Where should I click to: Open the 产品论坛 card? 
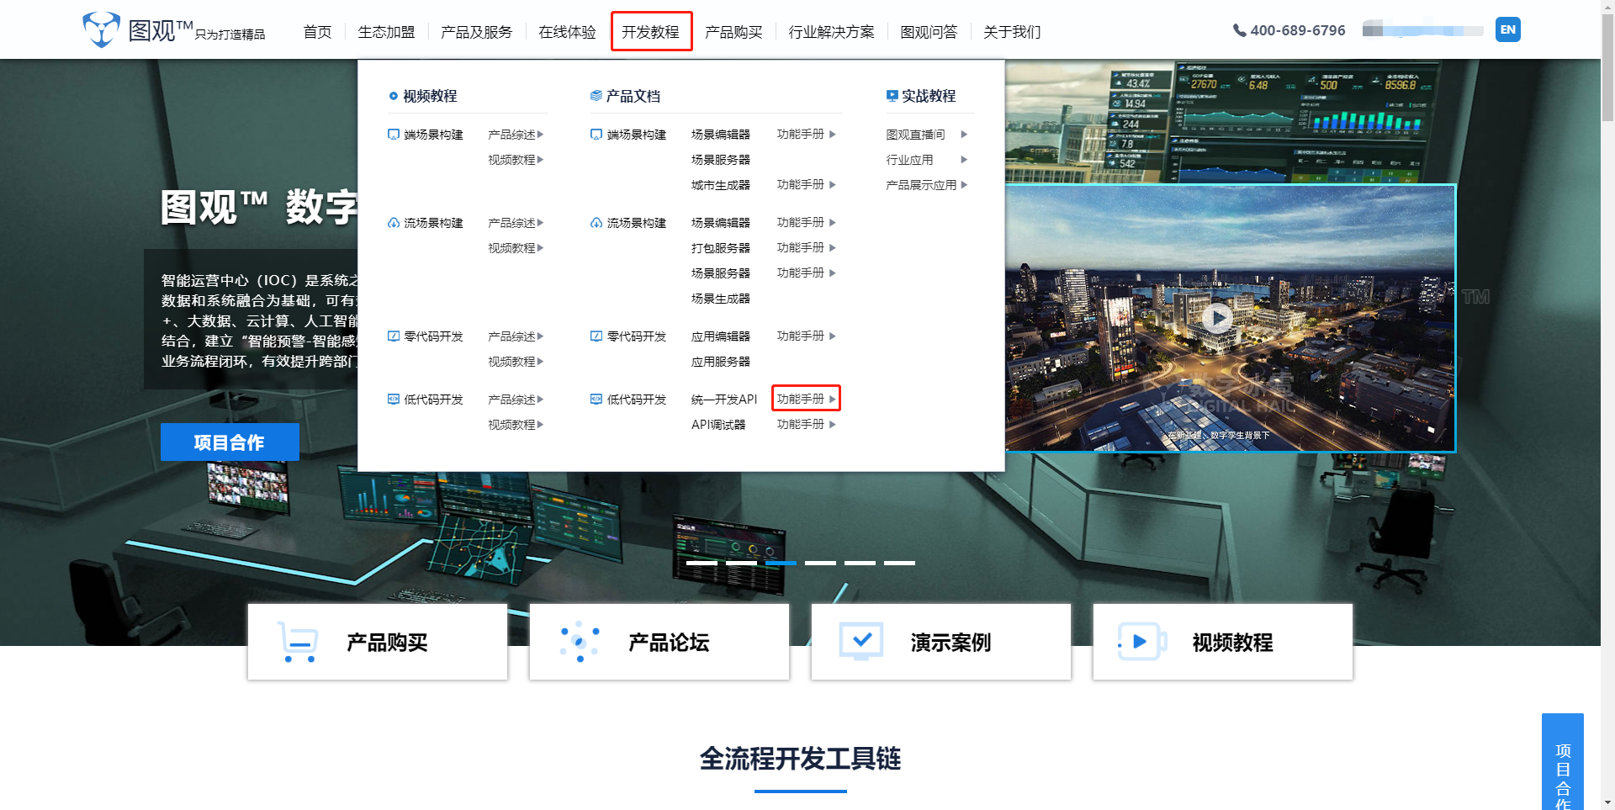tap(659, 642)
